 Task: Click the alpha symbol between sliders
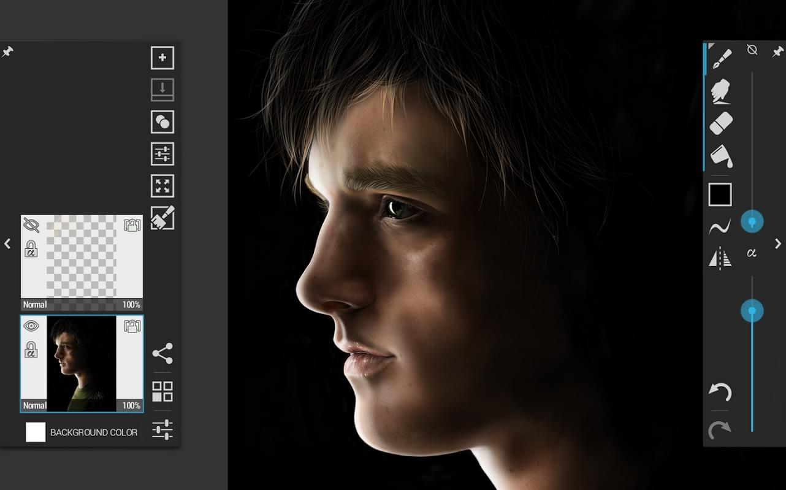coord(752,252)
